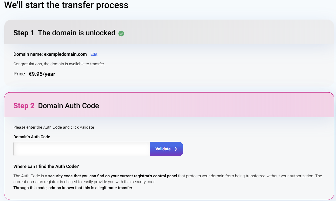
Task: Click the "Congratulations, the domain is available" message
Action: (x=59, y=64)
